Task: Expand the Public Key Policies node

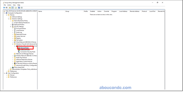Action: click(13, 58)
